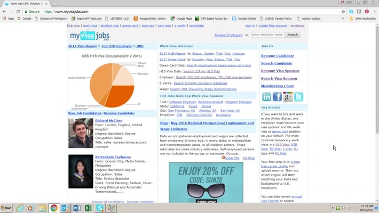Click the employer name search field
This screenshot has width=379, height=213.
click(267, 35)
